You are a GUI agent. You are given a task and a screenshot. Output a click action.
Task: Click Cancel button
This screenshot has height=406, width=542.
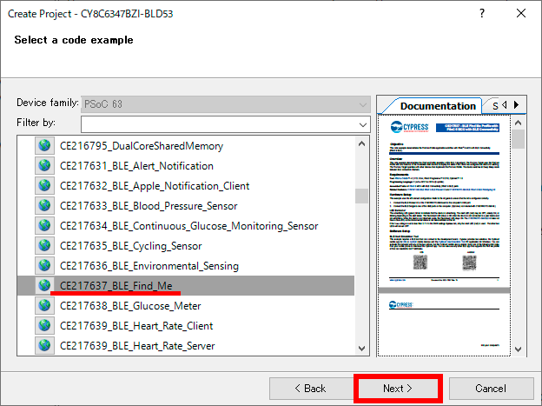click(491, 389)
